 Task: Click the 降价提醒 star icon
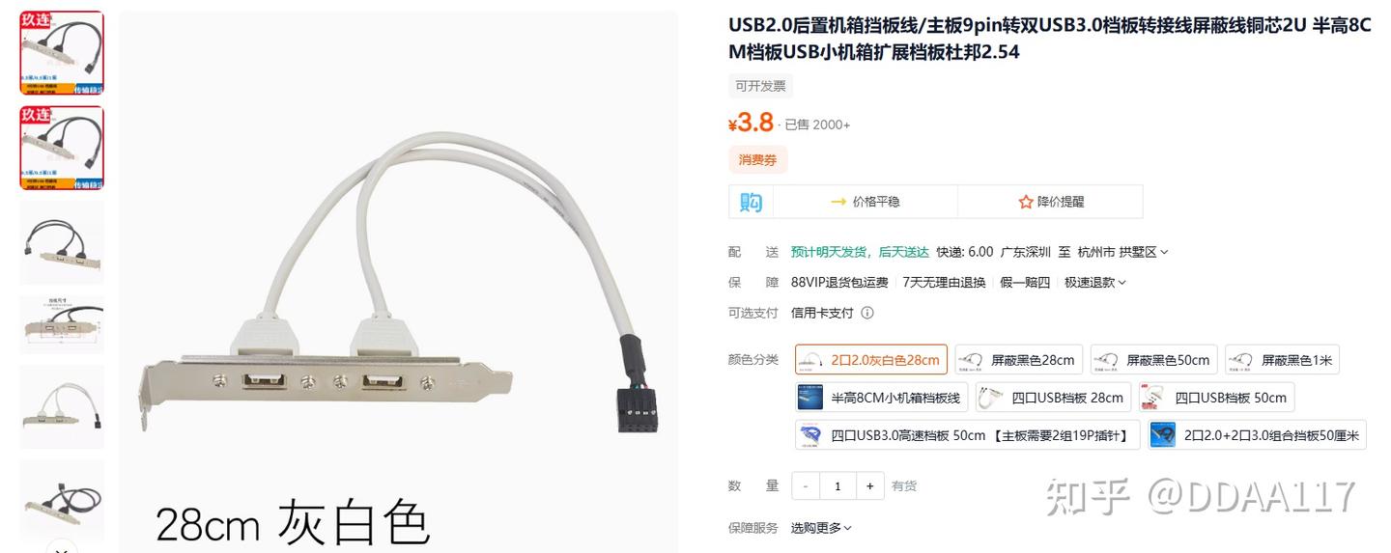click(1026, 202)
